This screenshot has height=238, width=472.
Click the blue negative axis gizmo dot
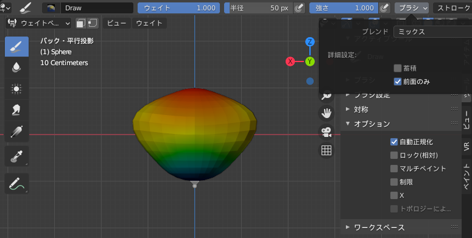pyautogui.click(x=310, y=81)
